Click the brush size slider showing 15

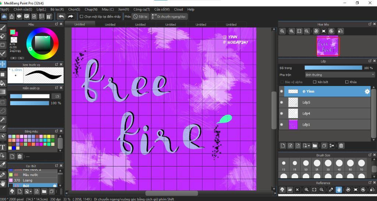29,96
